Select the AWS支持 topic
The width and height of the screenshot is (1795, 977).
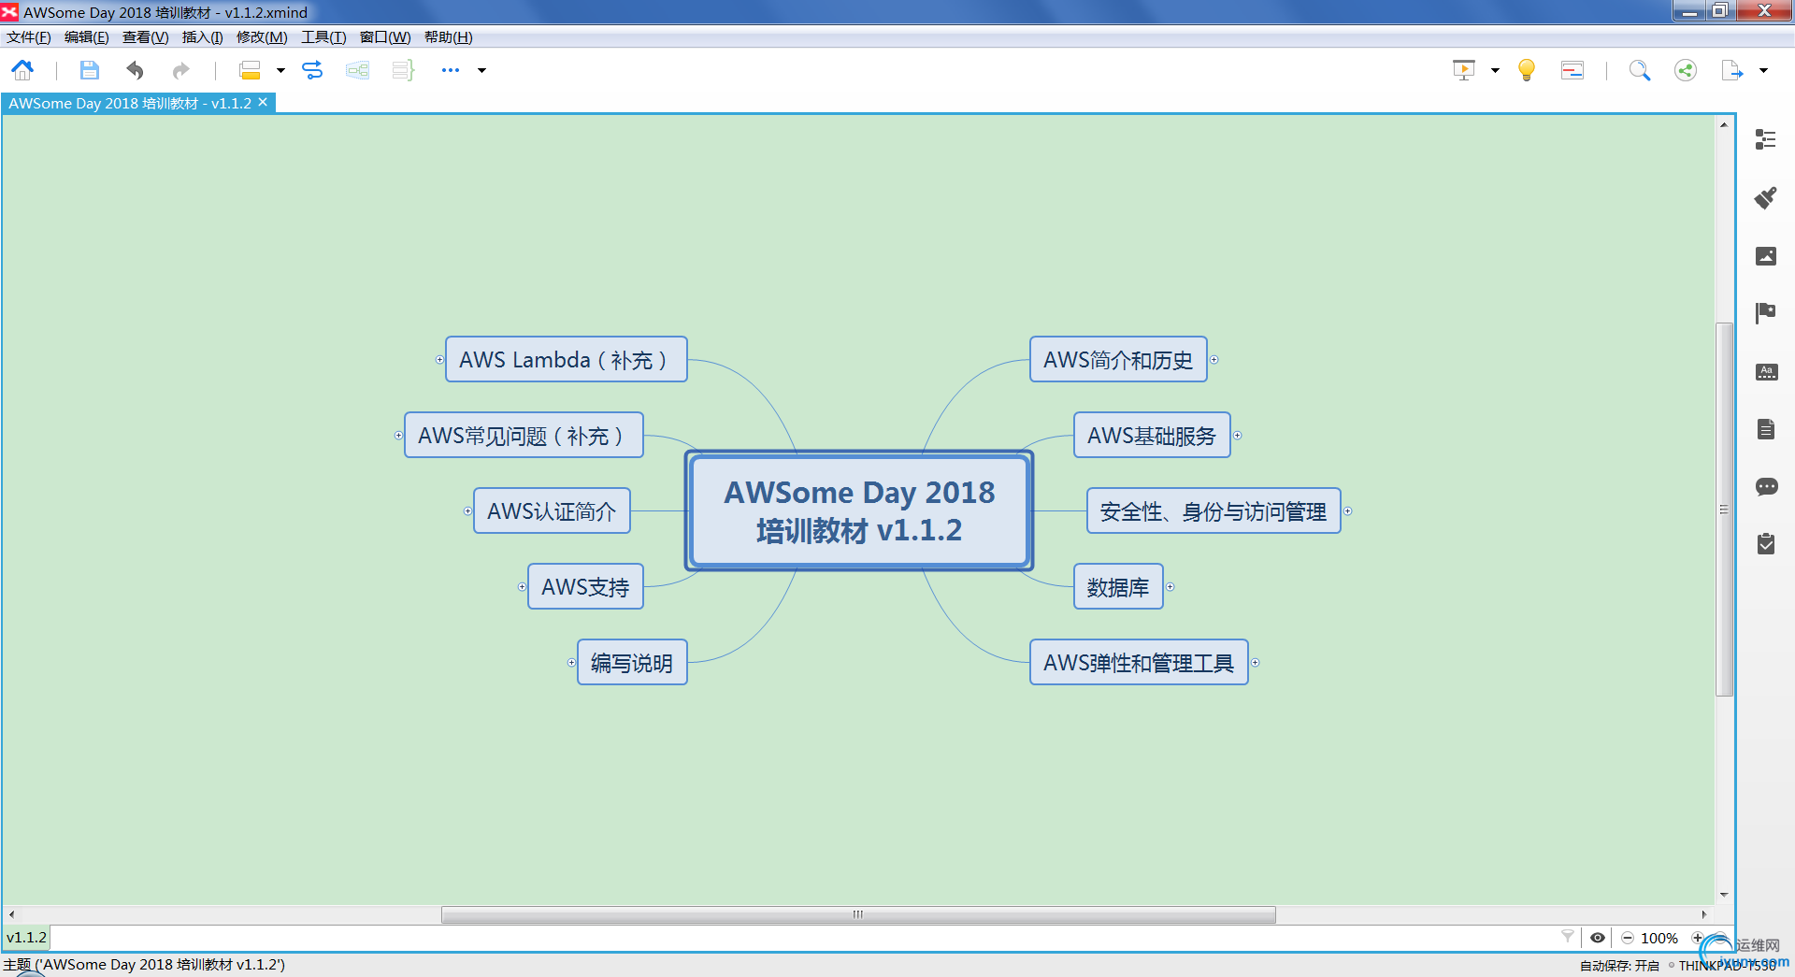pyautogui.click(x=585, y=587)
